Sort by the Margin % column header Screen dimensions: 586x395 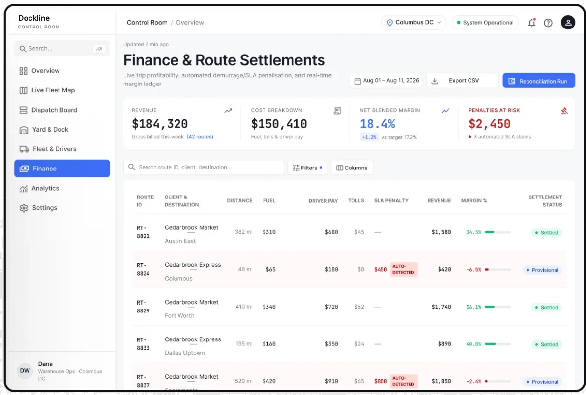coord(474,201)
